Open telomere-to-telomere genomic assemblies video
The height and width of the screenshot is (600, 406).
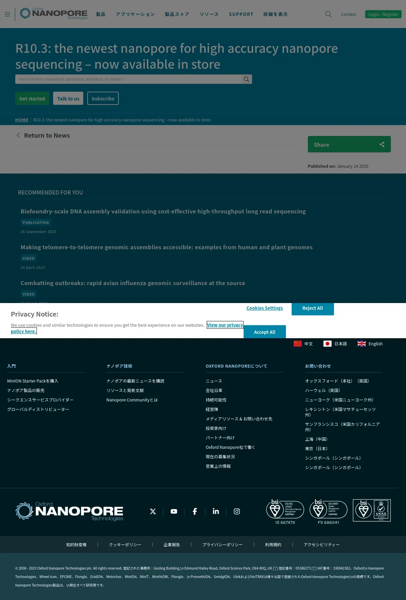coord(166,247)
